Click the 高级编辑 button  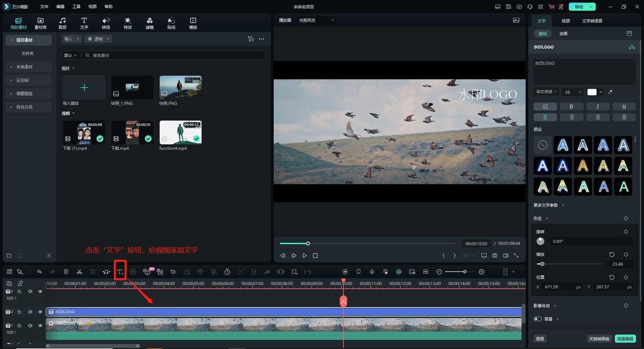pos(625,339)
